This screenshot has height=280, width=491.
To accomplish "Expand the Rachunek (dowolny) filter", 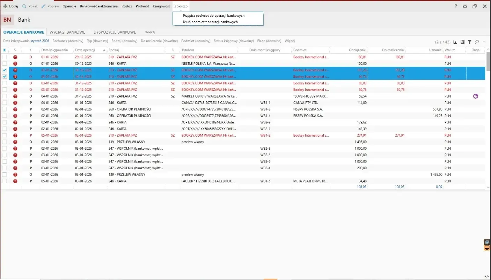I will click(68, 41).
